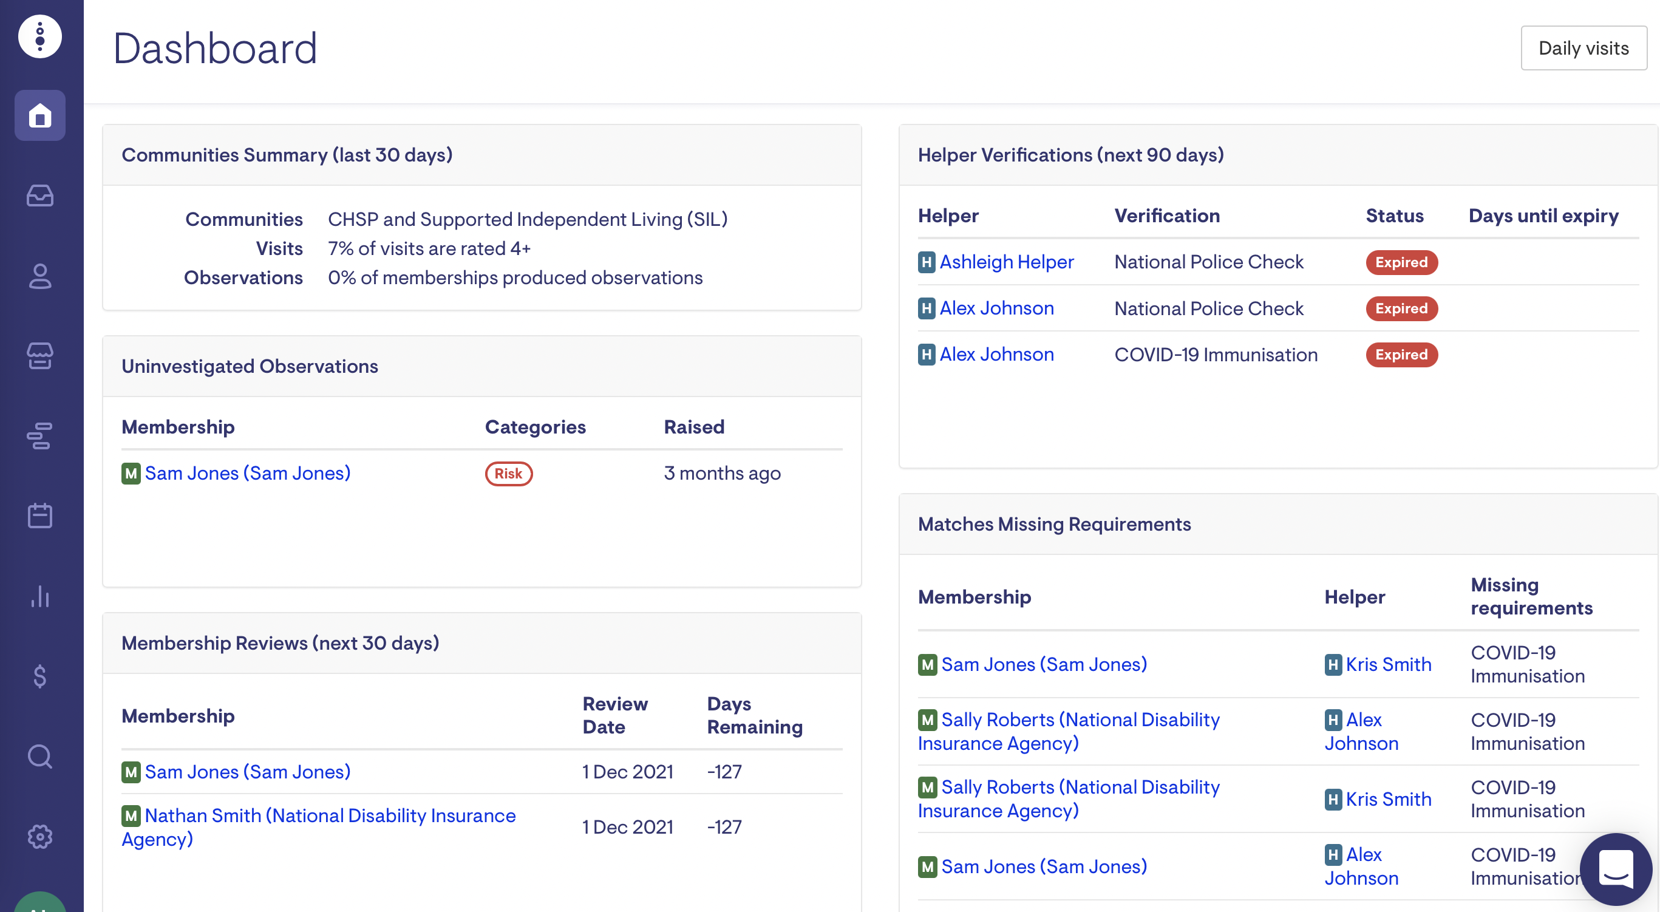Viewport: 1660px width, 912px height.
Task: Click the person profile sidebar icon
Action: pos(40,276)
